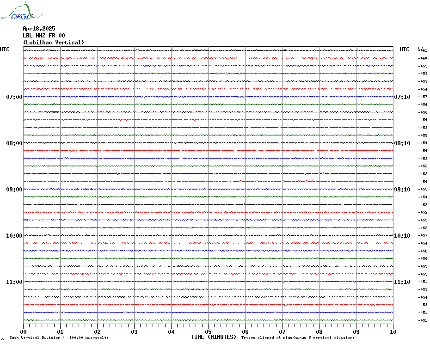Screen dimensions: 430x344
Task: Click the Apr18,2025 date text
Action: point(39,29)
